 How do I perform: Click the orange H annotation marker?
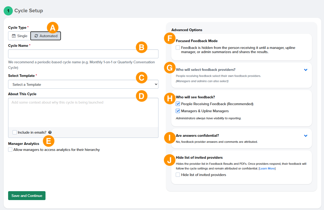(170, 98)
